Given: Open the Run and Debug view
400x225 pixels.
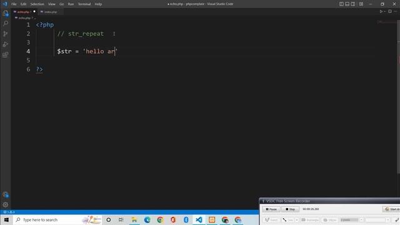Looking at the screenshot, I should click(x=6, y=44).
